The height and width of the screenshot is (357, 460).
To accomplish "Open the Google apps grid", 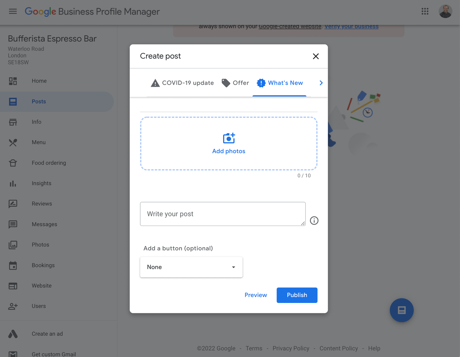I will pyautogui.click(x=425, y=11).
